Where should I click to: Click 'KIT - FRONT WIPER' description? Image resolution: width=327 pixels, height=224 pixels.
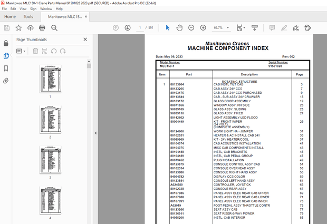point(228,121)
